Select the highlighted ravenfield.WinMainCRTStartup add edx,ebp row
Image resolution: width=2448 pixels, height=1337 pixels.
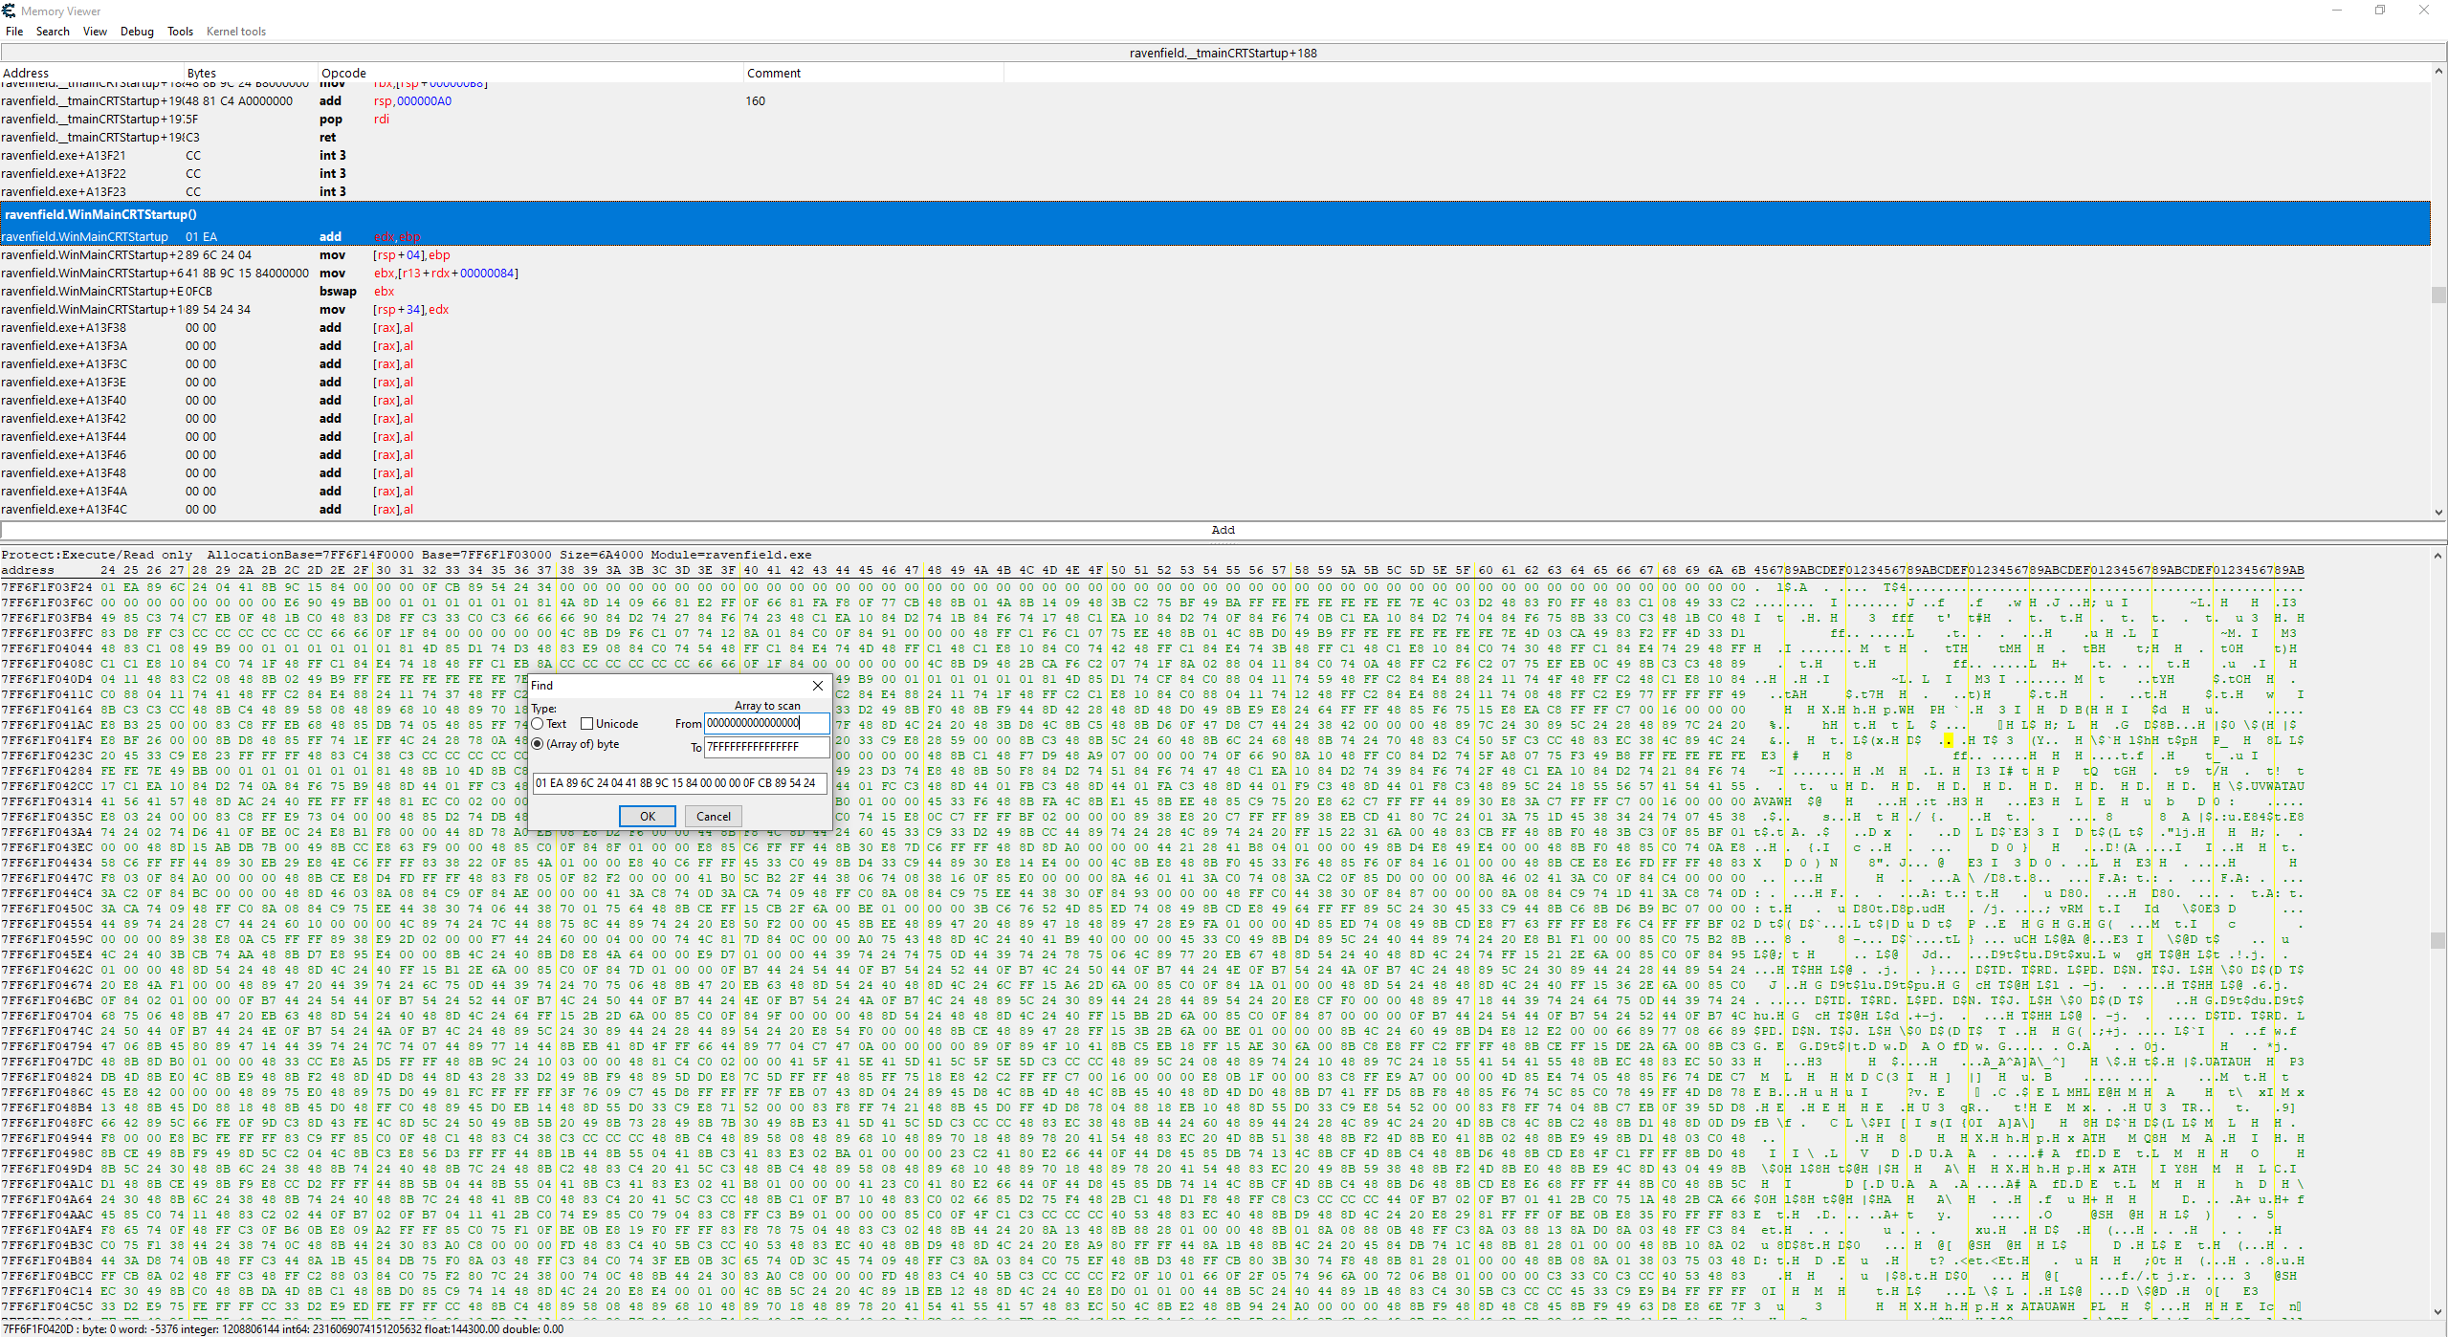(x=1215, y=236)
